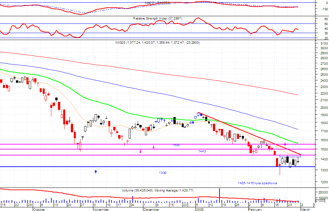Image resolution: width=329 pixels, height=211 pixels.
Task: Click the 2009 year label on time axis
Action: 200,209
